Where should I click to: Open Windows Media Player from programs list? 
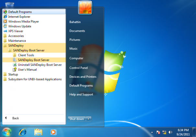coord(34,21)
